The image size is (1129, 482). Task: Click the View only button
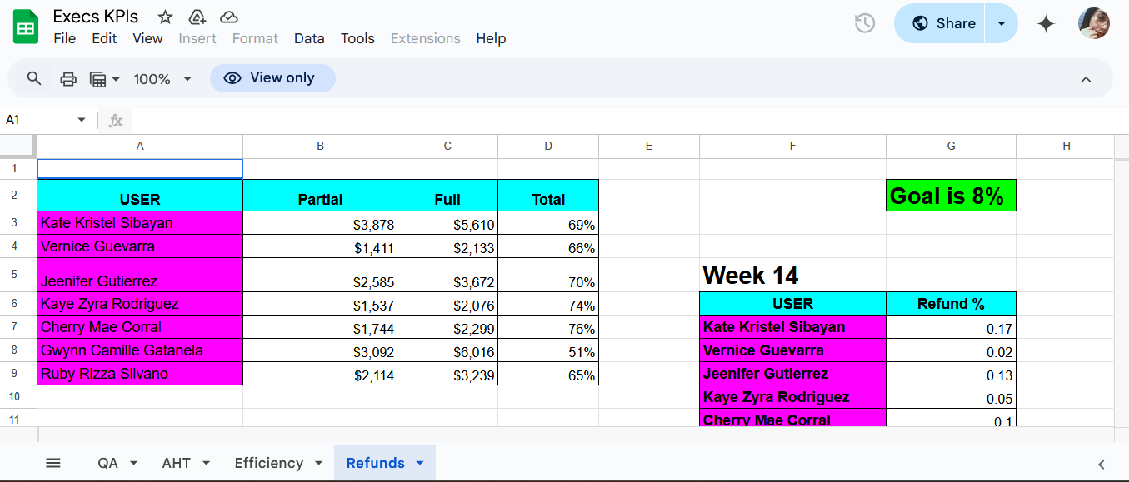click(x=272, y=78)
